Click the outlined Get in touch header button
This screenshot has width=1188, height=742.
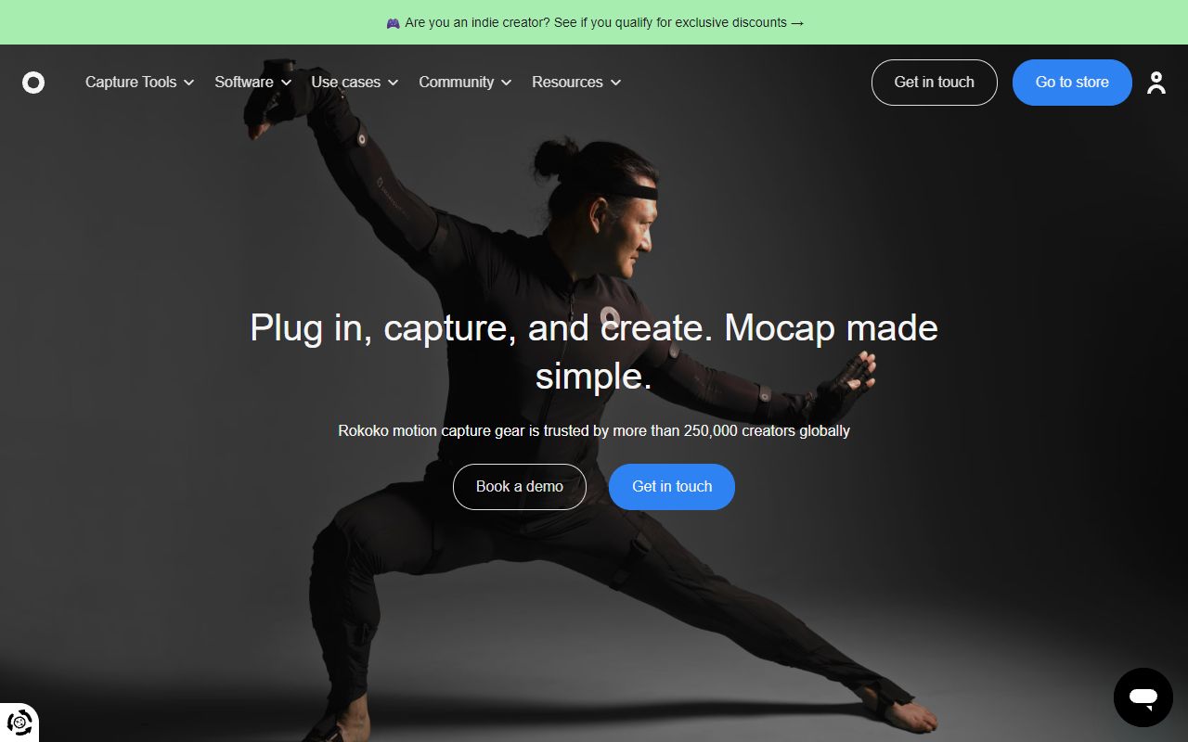point(935,83)
